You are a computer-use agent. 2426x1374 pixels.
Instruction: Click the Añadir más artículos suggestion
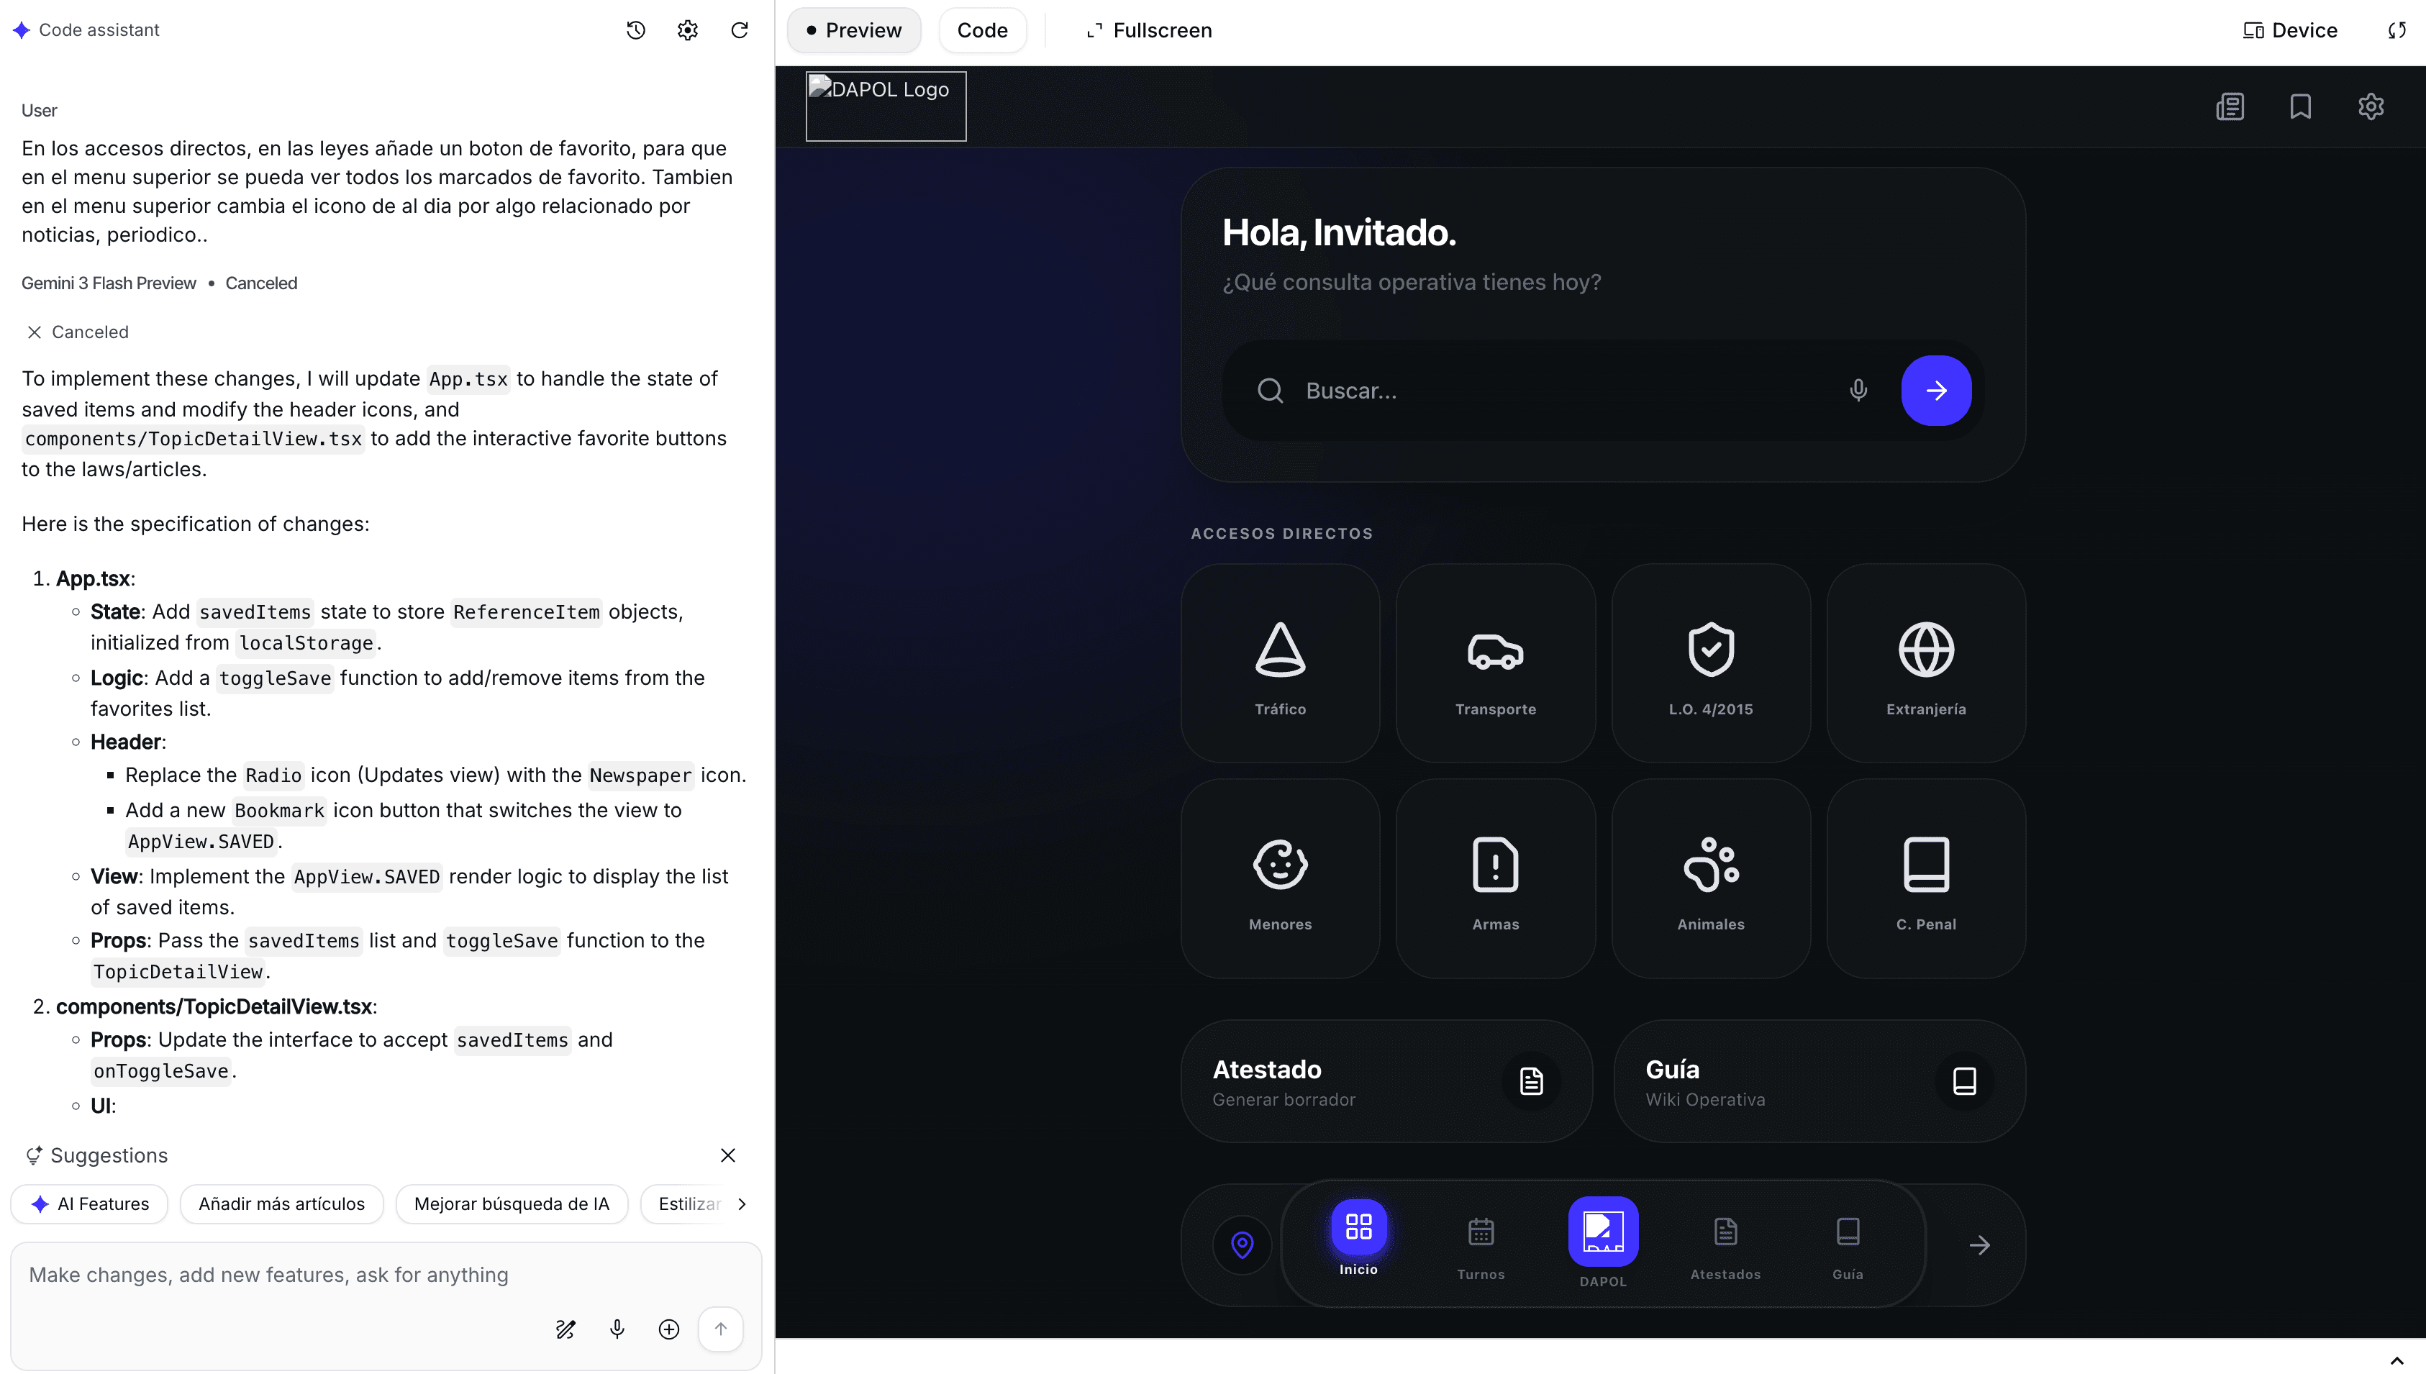281,1204
